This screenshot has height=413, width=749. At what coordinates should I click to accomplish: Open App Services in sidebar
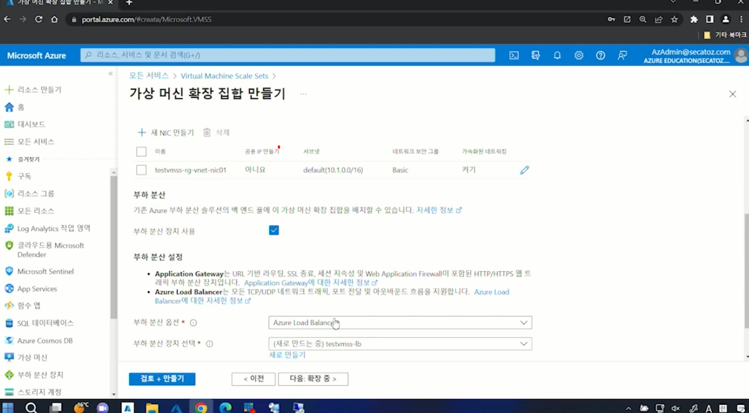[31, 289]
